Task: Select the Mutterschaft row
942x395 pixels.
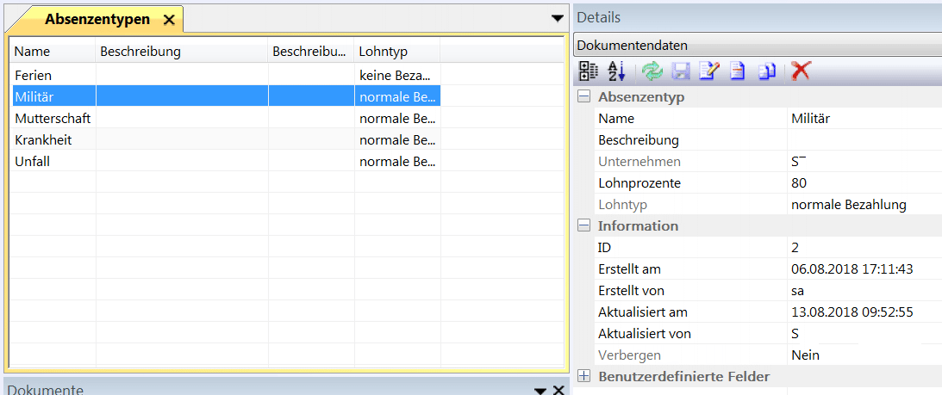Action: [53, 118]
